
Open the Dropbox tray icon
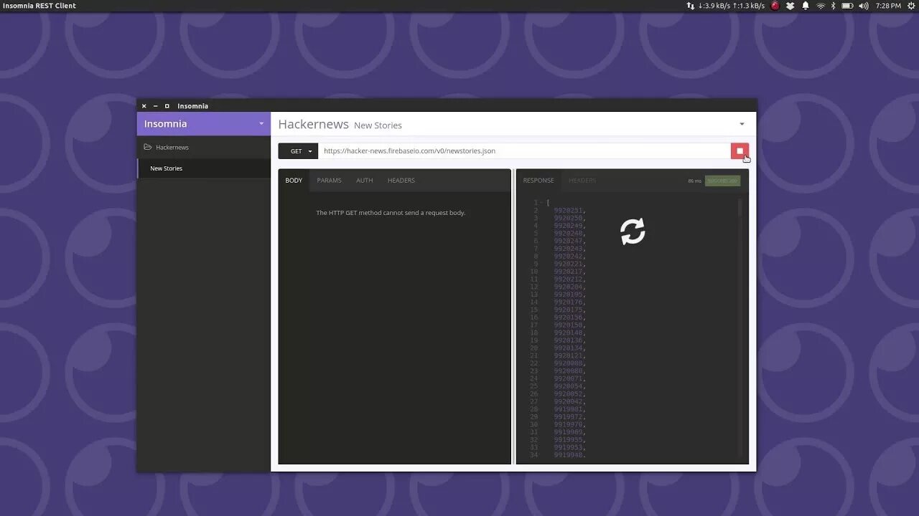click(x=790, y=6)
